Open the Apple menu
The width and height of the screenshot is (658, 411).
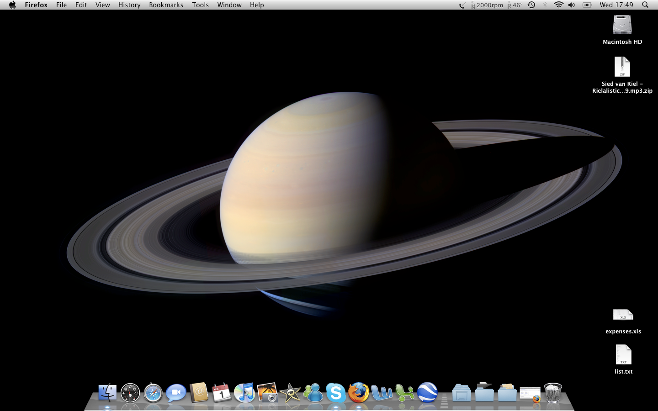point(12,5)
